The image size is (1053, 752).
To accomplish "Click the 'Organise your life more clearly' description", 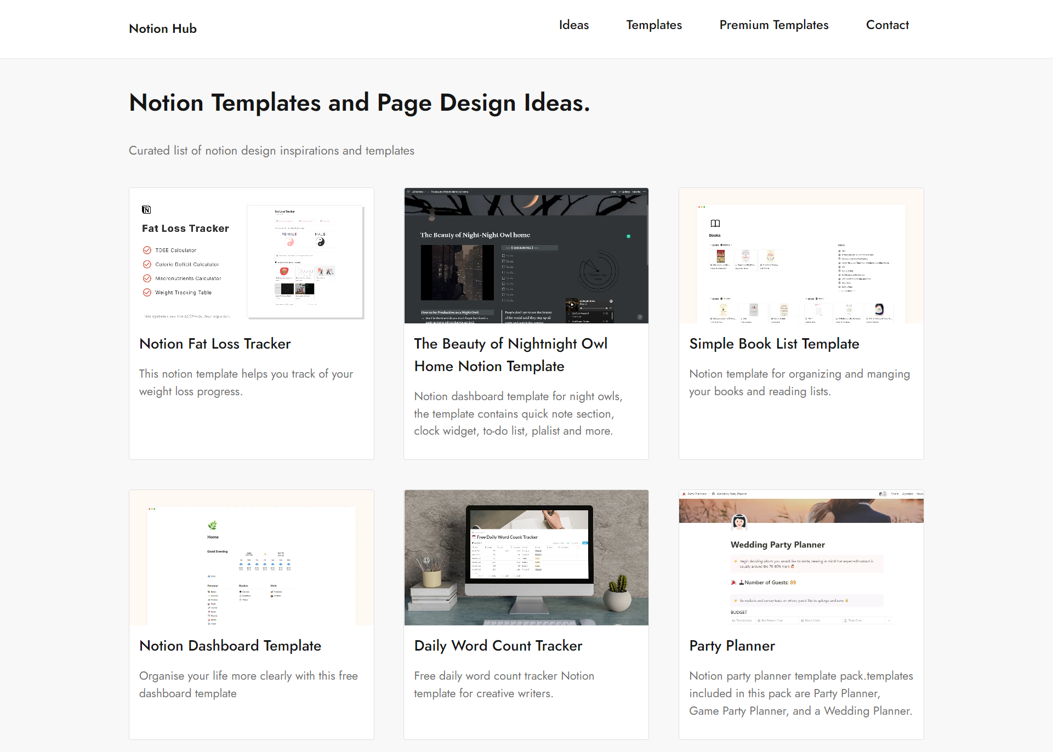I will pyautogui.click(x=248, y=685).
